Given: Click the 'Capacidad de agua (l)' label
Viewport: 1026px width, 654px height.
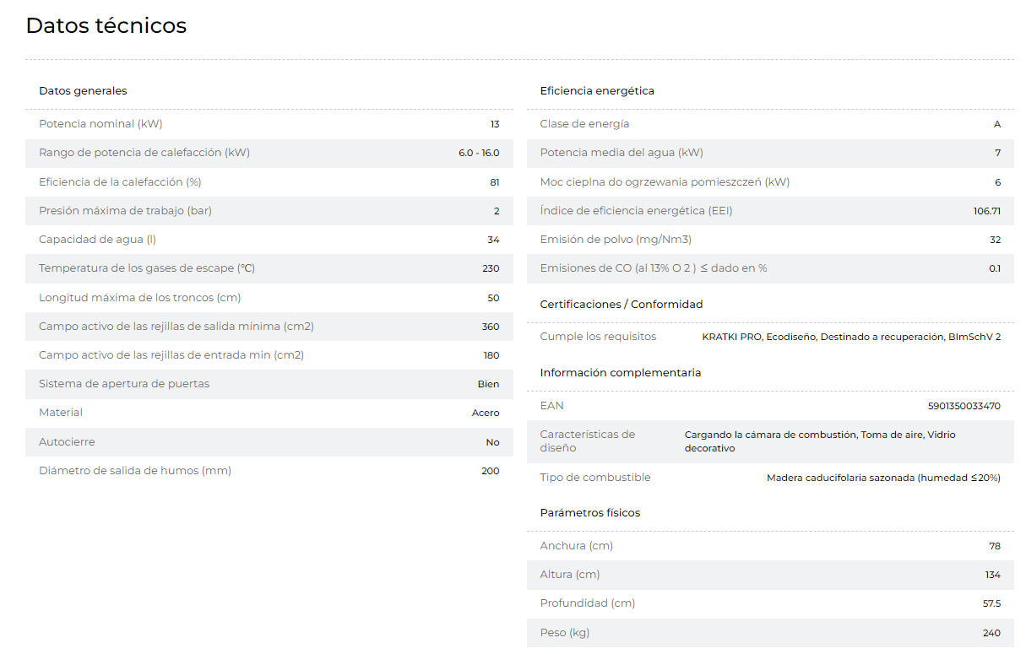Looking at the screenshot, I should pyautogui.click(x=97, y=240).
